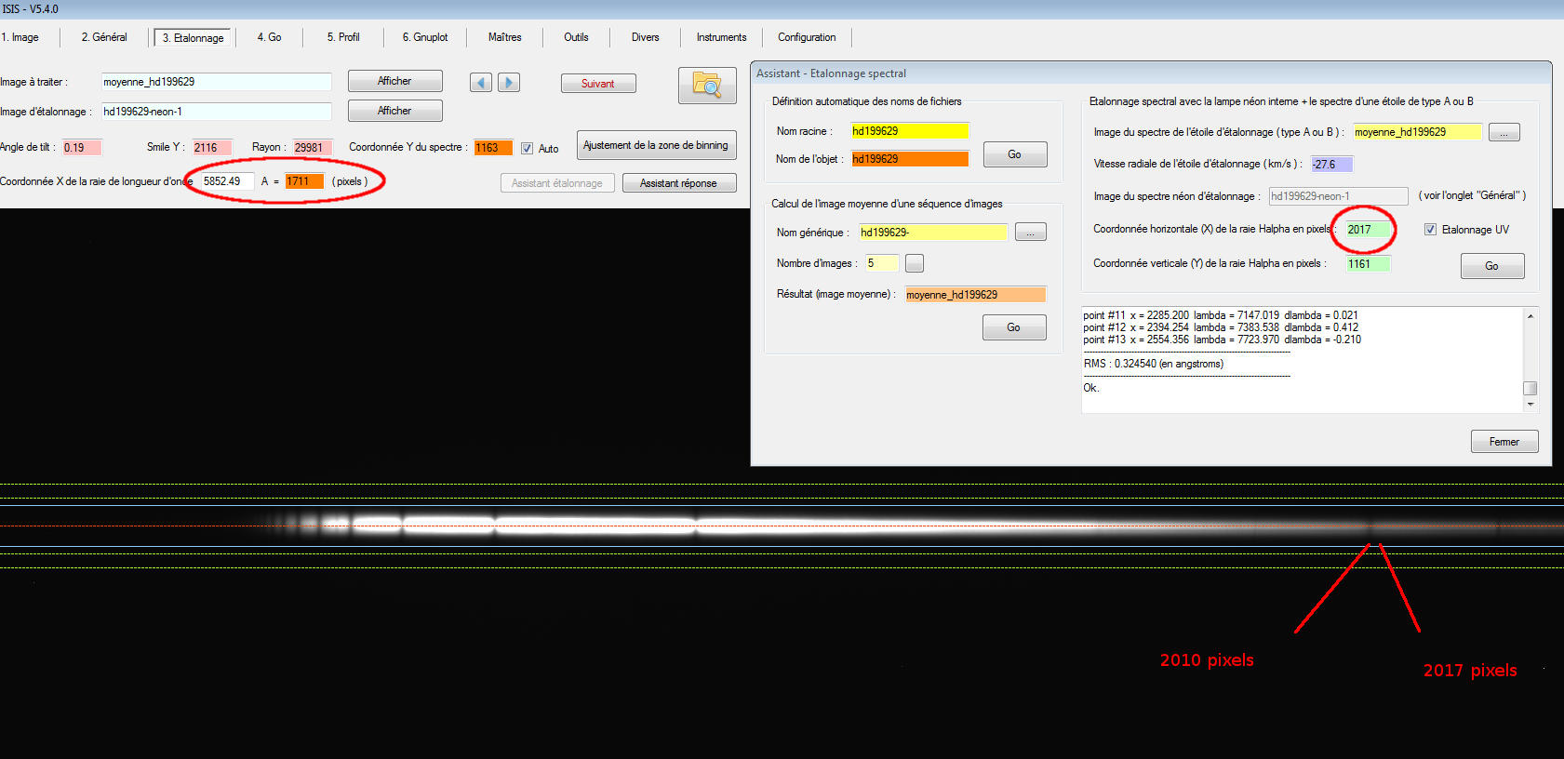The height and width of the screenshot is (759, 1564).
Task: Open the 2. Général tab
Action: point(104,37)
